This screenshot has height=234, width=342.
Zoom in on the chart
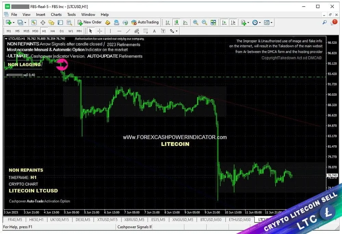tap(196, 22)
